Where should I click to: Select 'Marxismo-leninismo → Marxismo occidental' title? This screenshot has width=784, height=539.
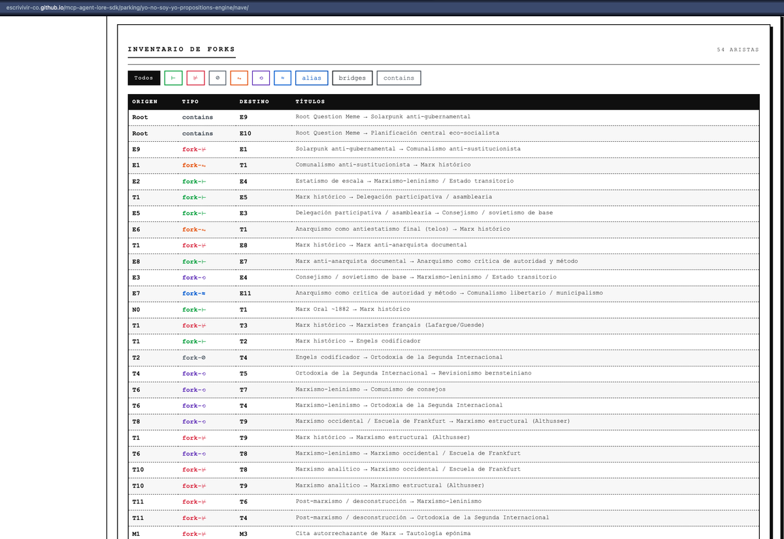tap(408, 453)
